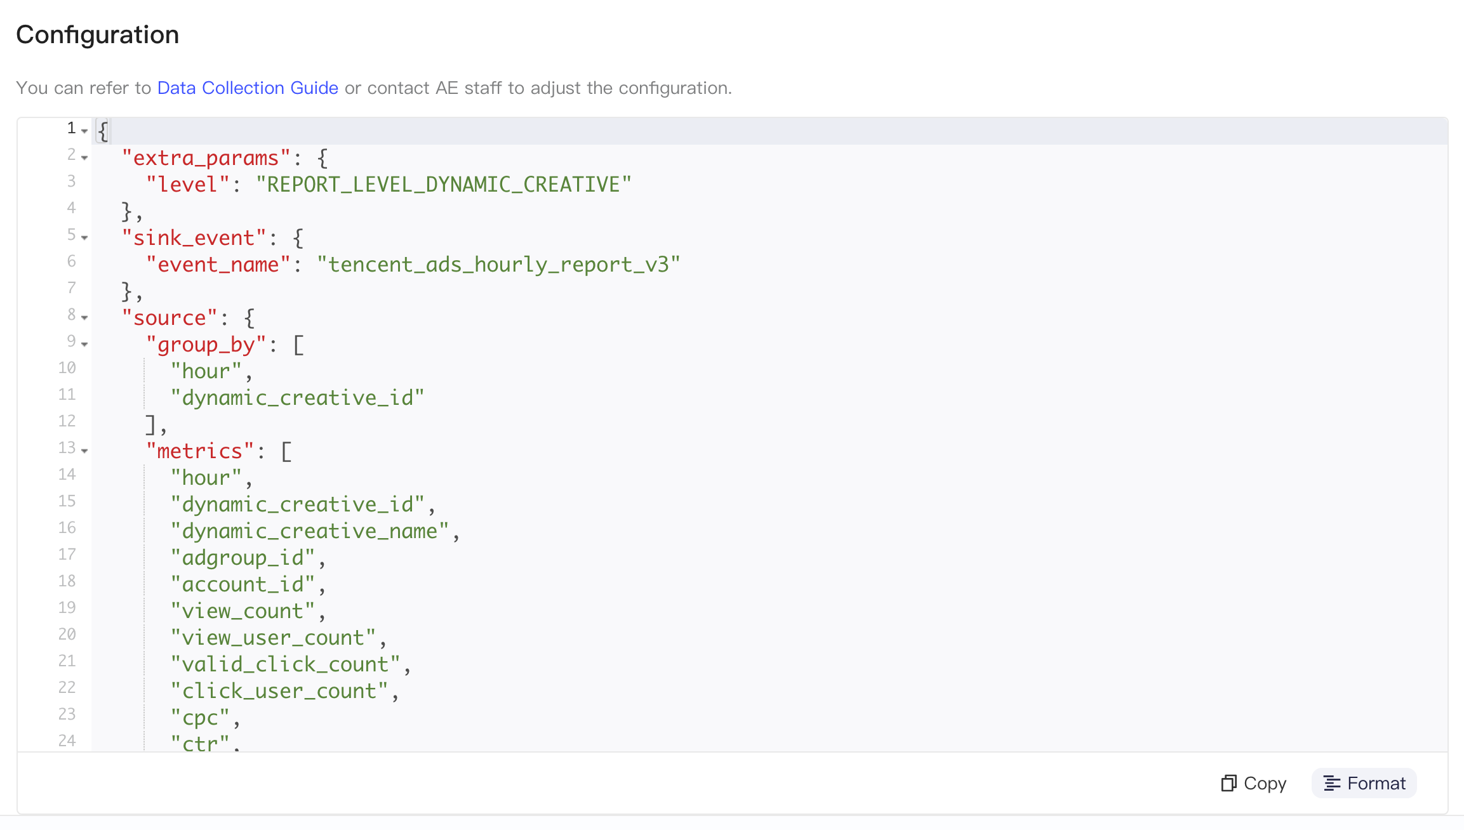
Task: Open the Data Collection Guide link
Action: (248, 88)
